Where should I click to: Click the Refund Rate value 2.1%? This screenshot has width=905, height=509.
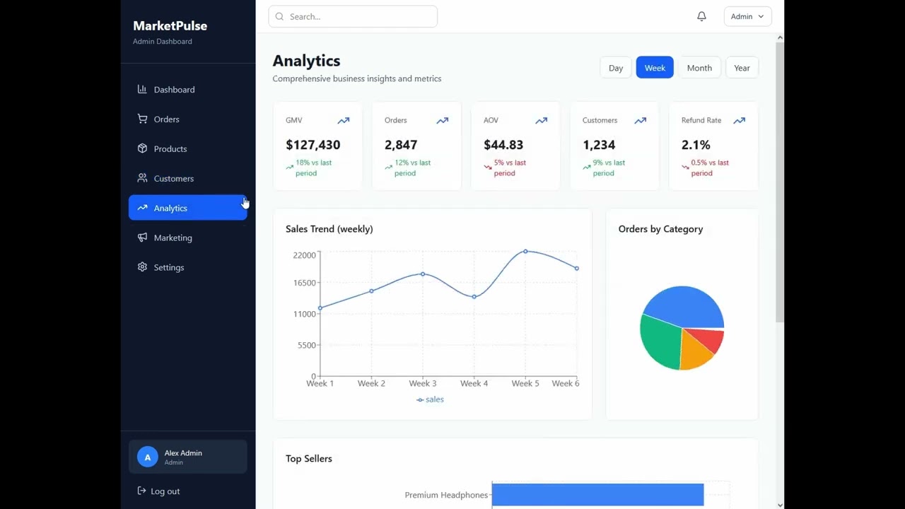tap(696, 145)
